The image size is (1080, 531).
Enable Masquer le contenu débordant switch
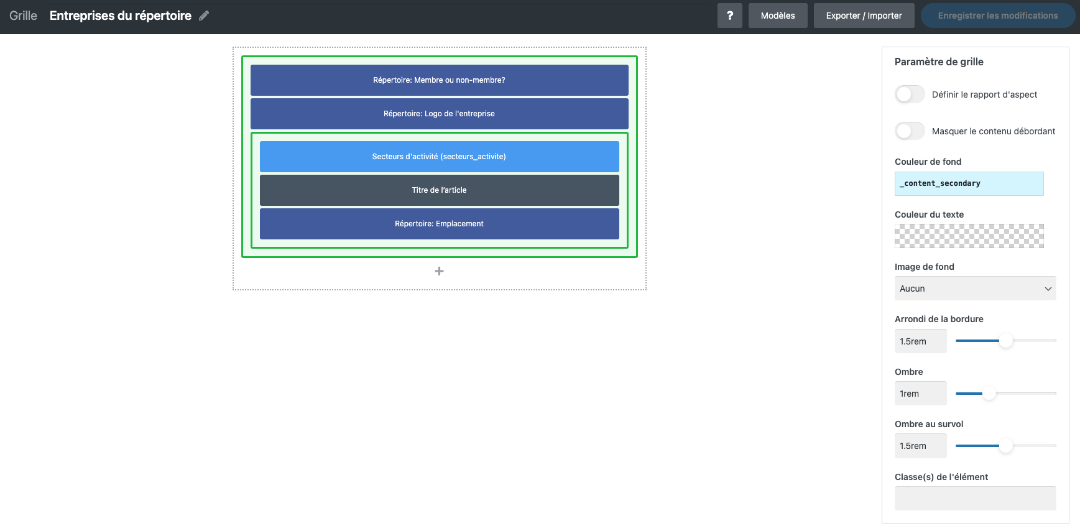[x=910, y=131]
